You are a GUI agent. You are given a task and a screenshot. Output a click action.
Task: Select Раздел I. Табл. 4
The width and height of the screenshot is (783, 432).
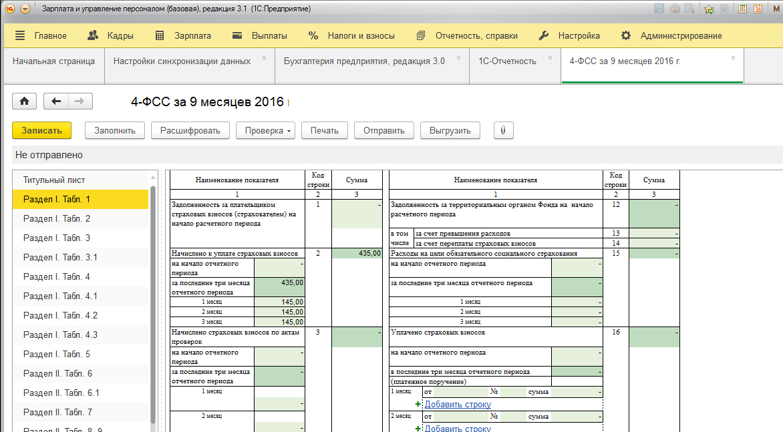coord(80,277)
